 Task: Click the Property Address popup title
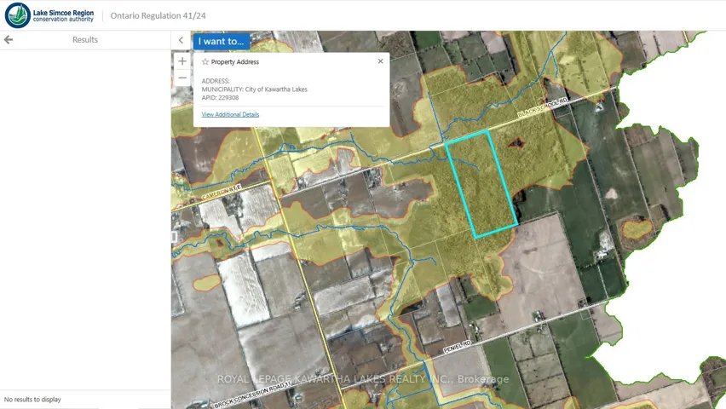pos(235,62)
